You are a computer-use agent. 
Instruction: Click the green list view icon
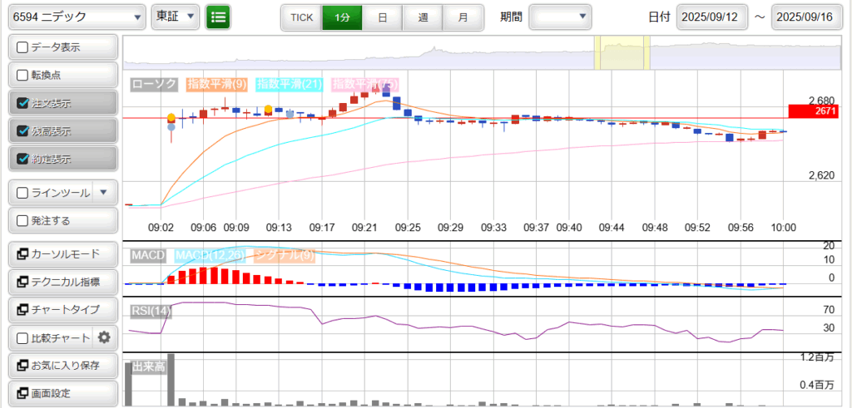[218, 17]
